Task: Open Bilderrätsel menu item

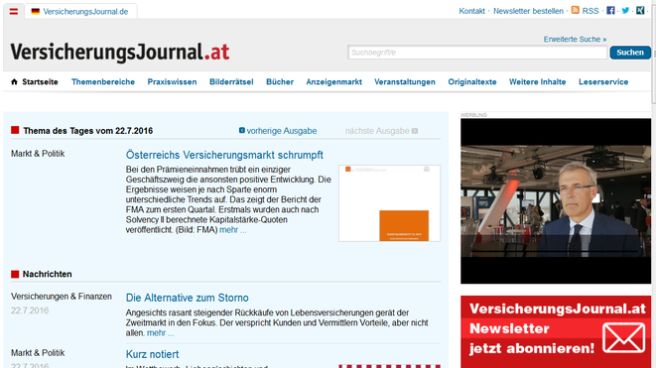Action: pos(231,82)
